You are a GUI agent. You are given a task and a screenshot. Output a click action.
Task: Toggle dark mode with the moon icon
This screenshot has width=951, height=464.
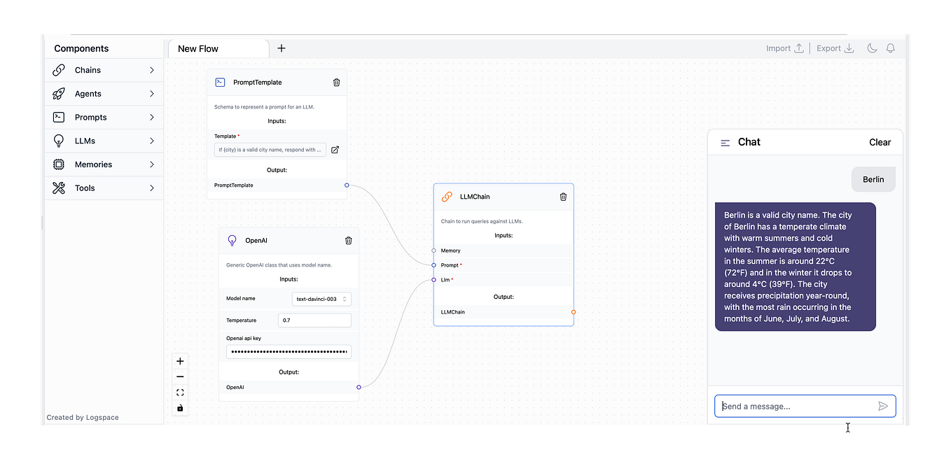871,48
